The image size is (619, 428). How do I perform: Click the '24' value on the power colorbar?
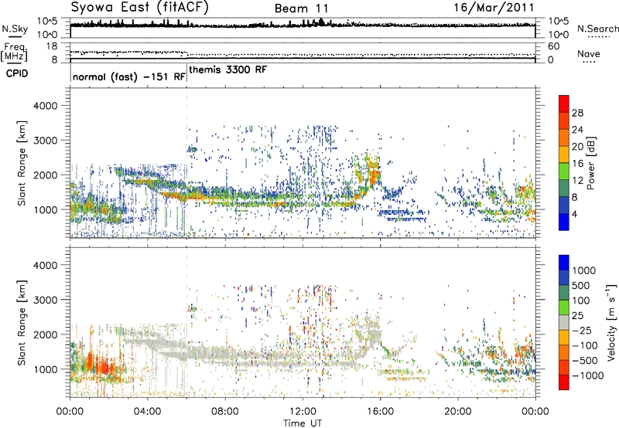[x=577, y=130]
